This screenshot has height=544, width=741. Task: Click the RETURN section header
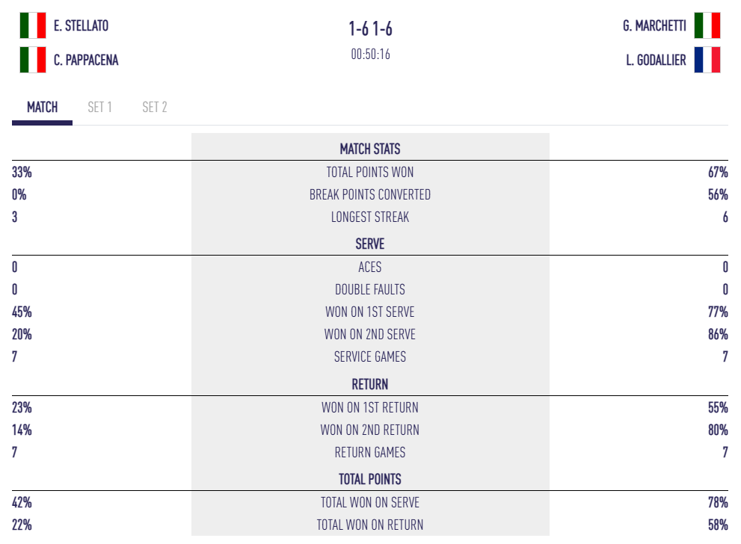point(370,384)
